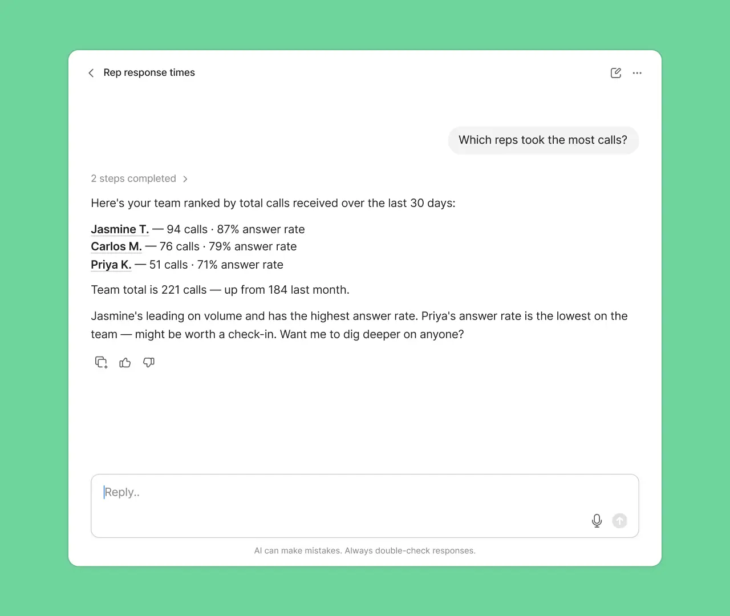Click the "Rep response times" chat title
This screenshot has height=616, width=730.
coord(149,72)
